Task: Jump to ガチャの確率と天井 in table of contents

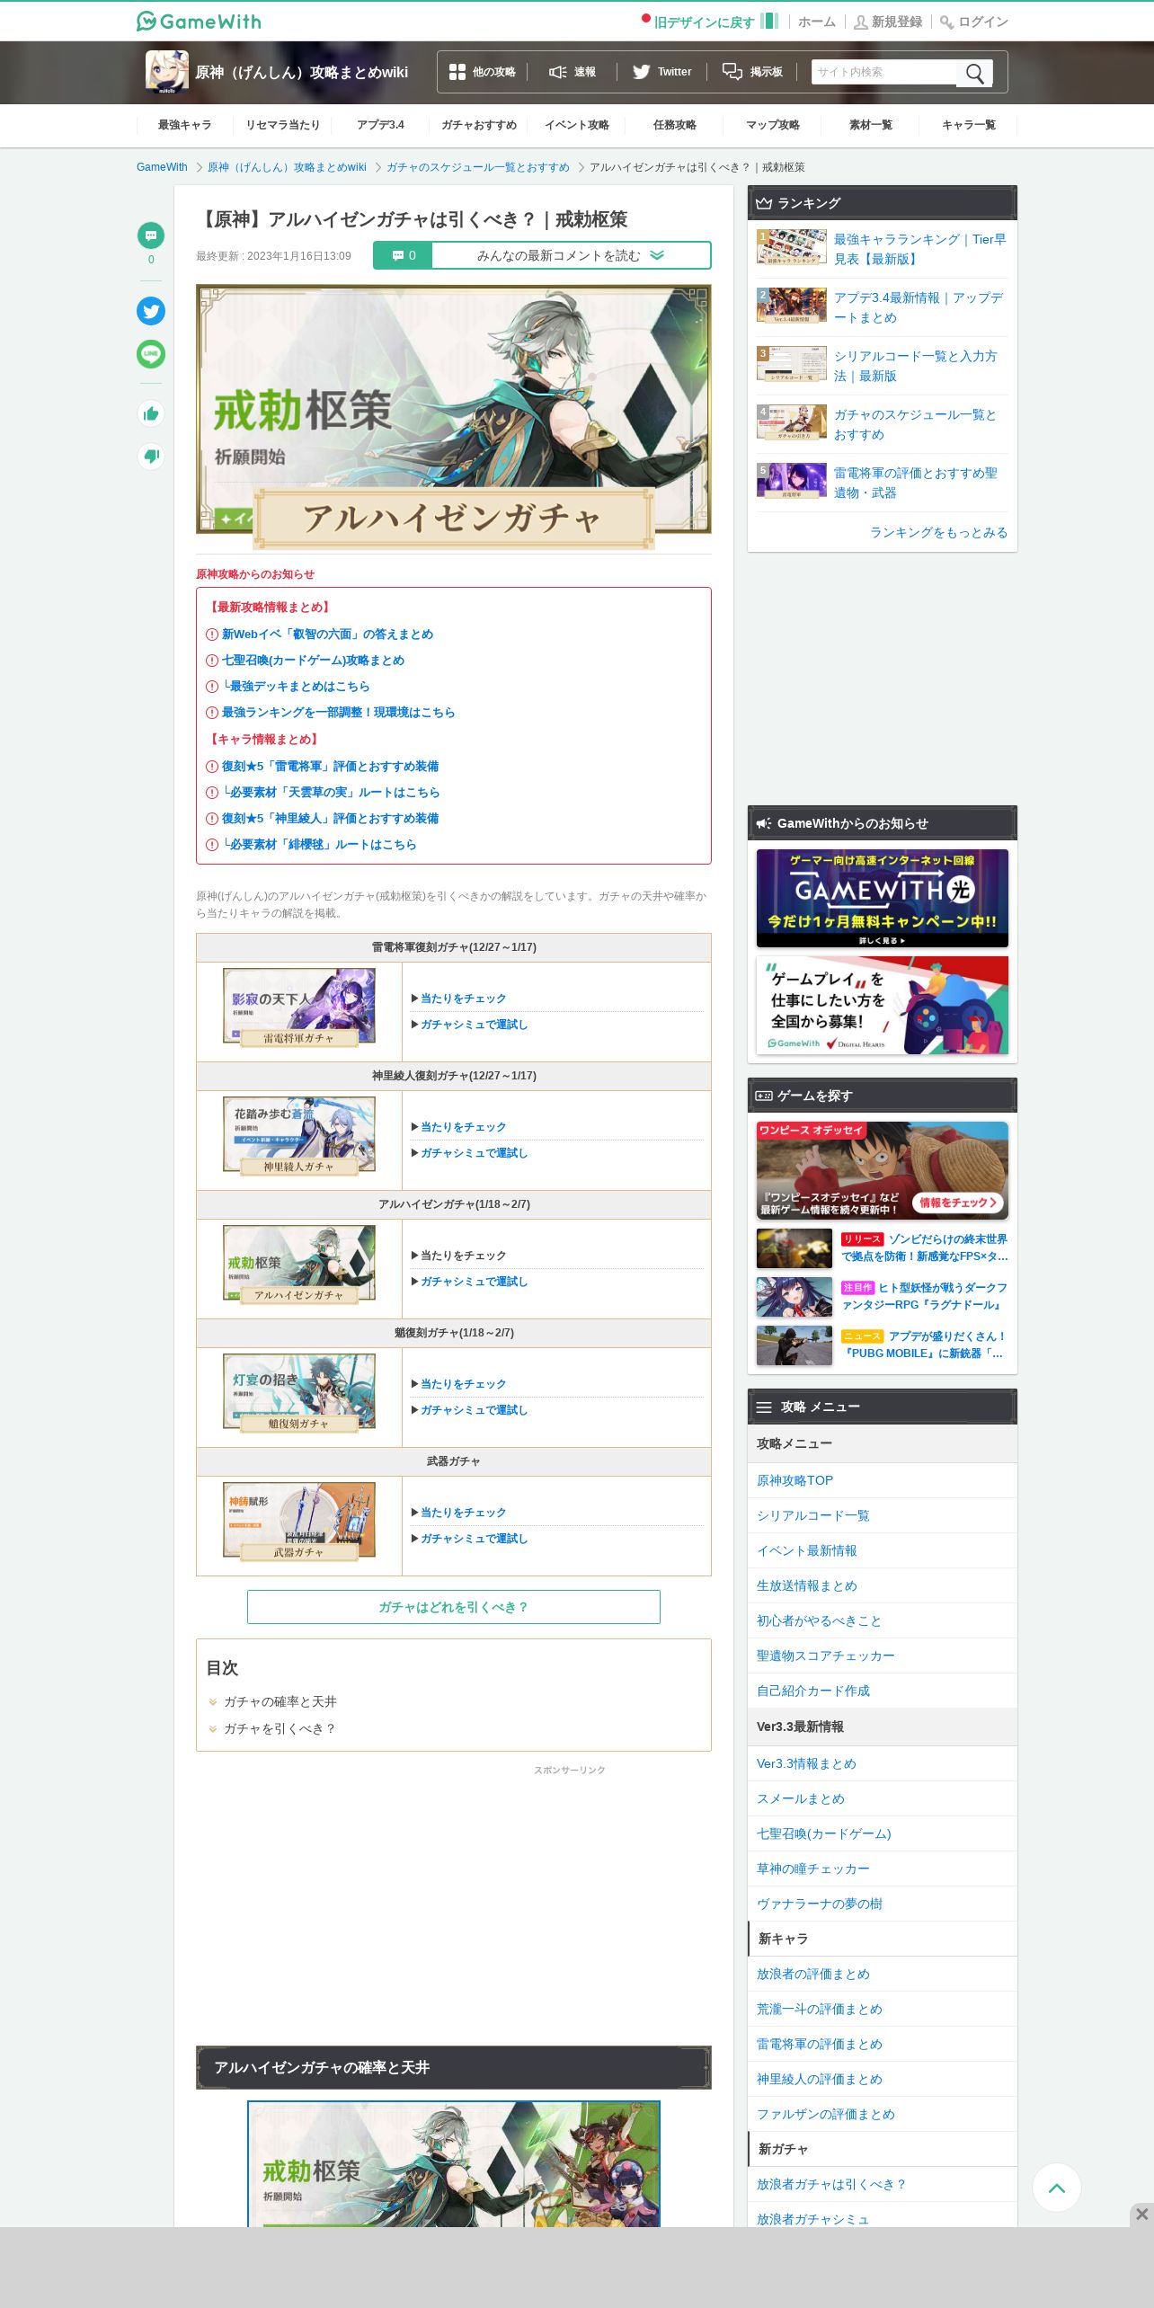Action: (280, 1701)
